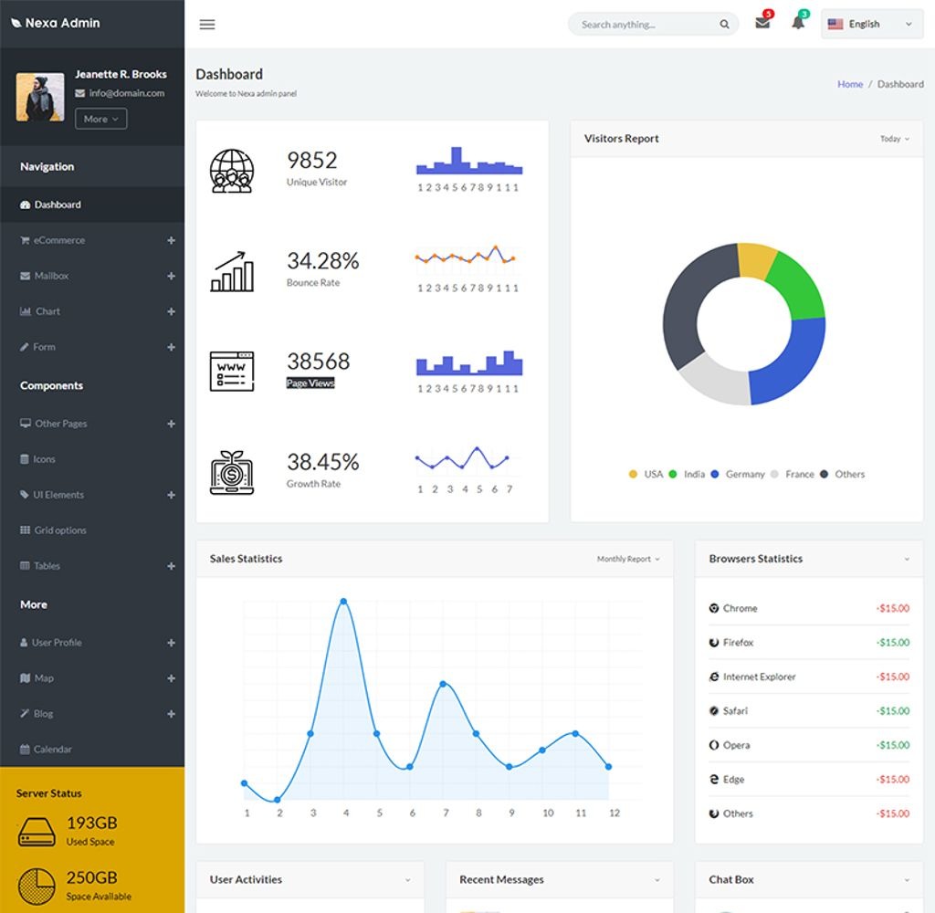The height and width of the screenshot is (913, 935).
Task: Select the Chrome browser icon
Action: coord(713,608)
